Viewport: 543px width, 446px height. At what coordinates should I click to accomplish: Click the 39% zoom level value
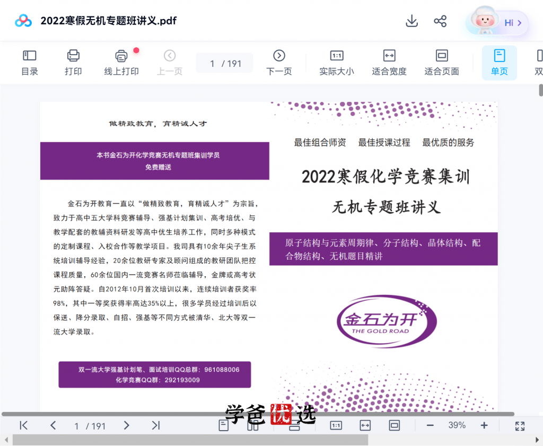(457, 425)
